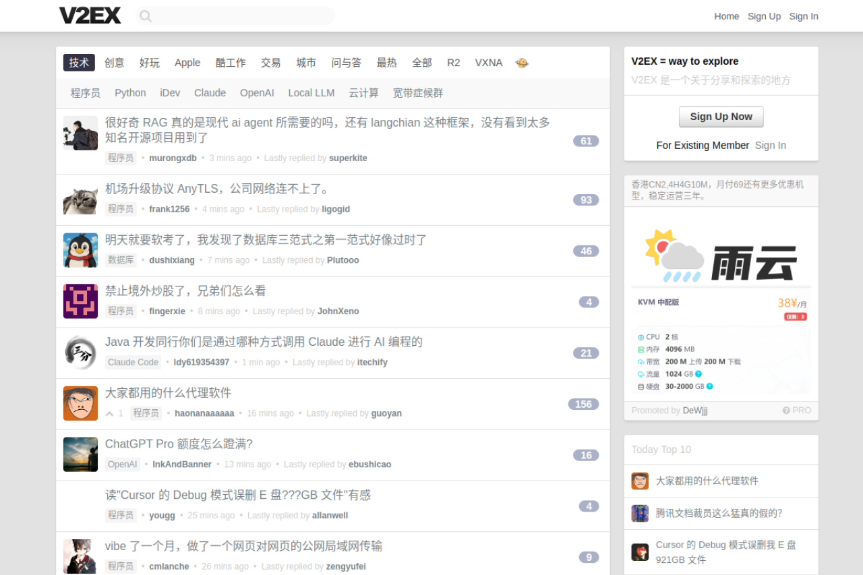This screenshot has width=863, height=575.
Task: Go to the 程序员 sub-node link
Action: point(86,93)
